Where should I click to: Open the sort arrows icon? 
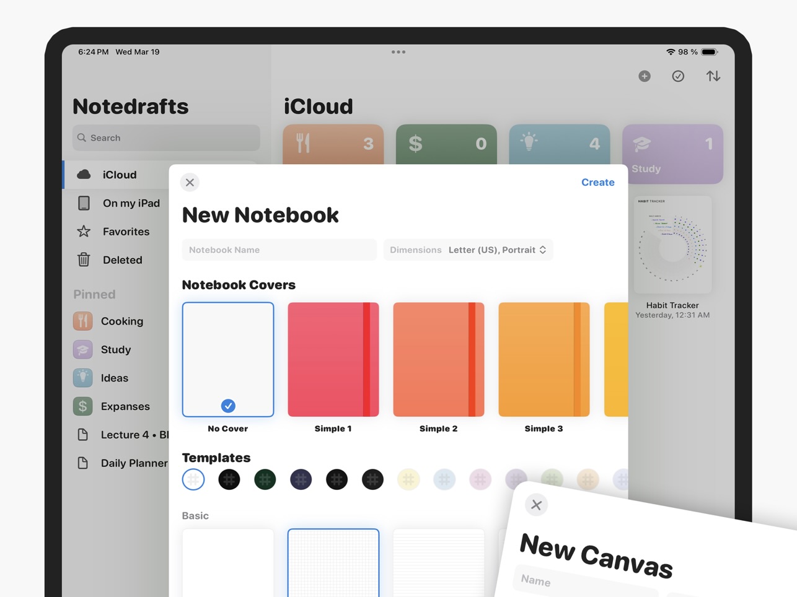[x=713, y=76]
